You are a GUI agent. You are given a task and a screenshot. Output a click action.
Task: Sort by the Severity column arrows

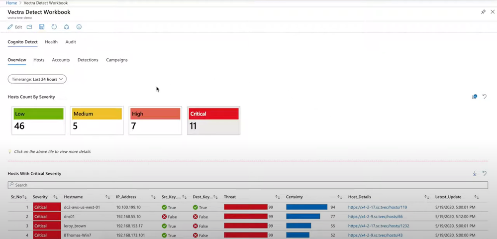coord(55,197)
